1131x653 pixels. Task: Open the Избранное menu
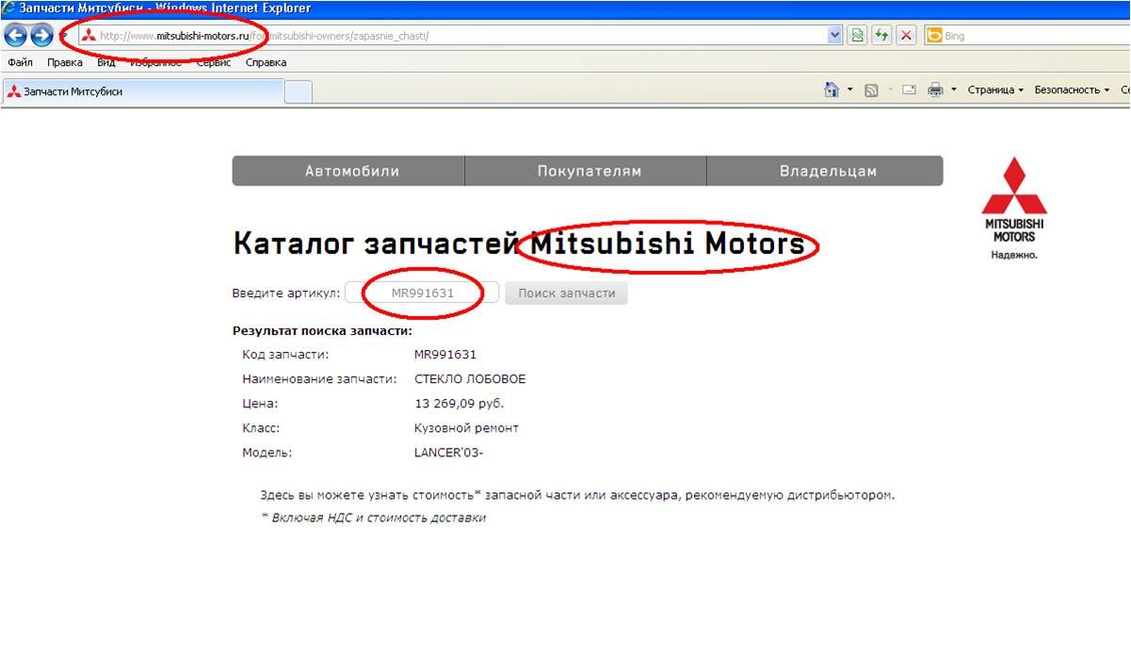pyautogui.click(x=155, y=62)
